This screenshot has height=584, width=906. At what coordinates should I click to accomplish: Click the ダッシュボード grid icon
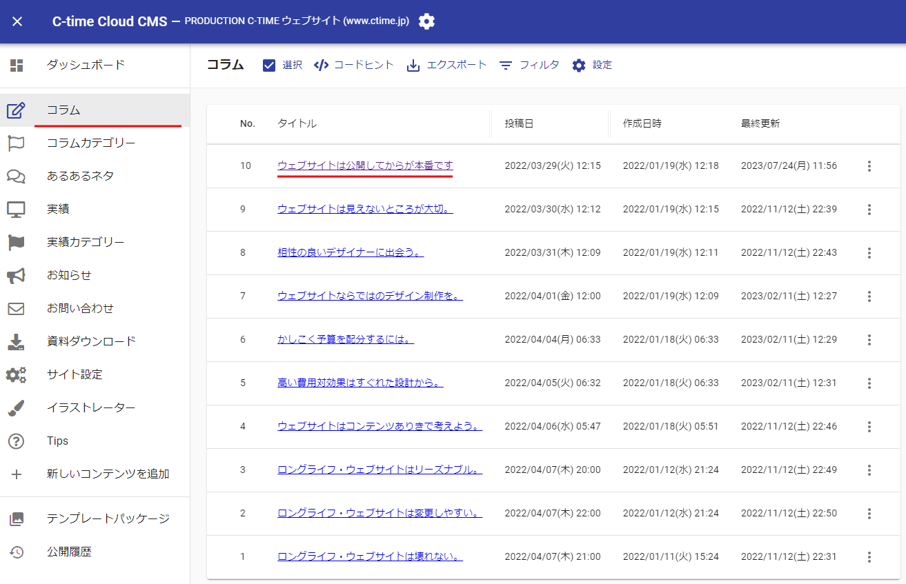[17, 66]
